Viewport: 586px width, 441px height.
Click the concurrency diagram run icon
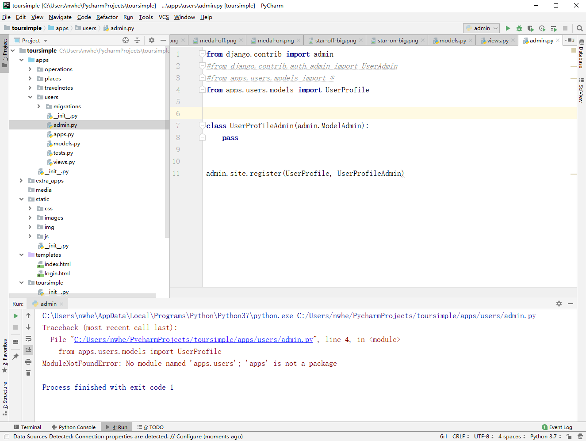coord(554,28)
